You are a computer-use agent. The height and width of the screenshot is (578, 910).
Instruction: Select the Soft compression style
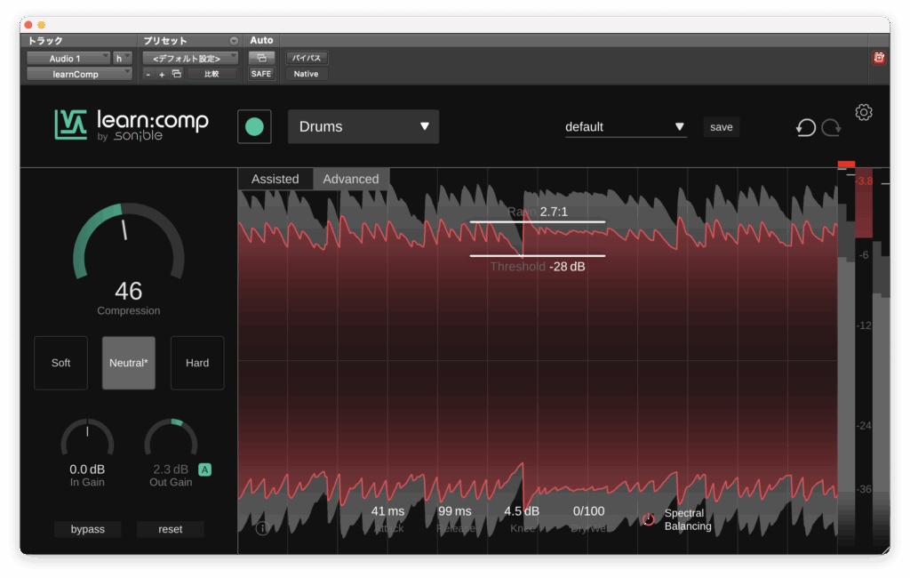[61, 363]
